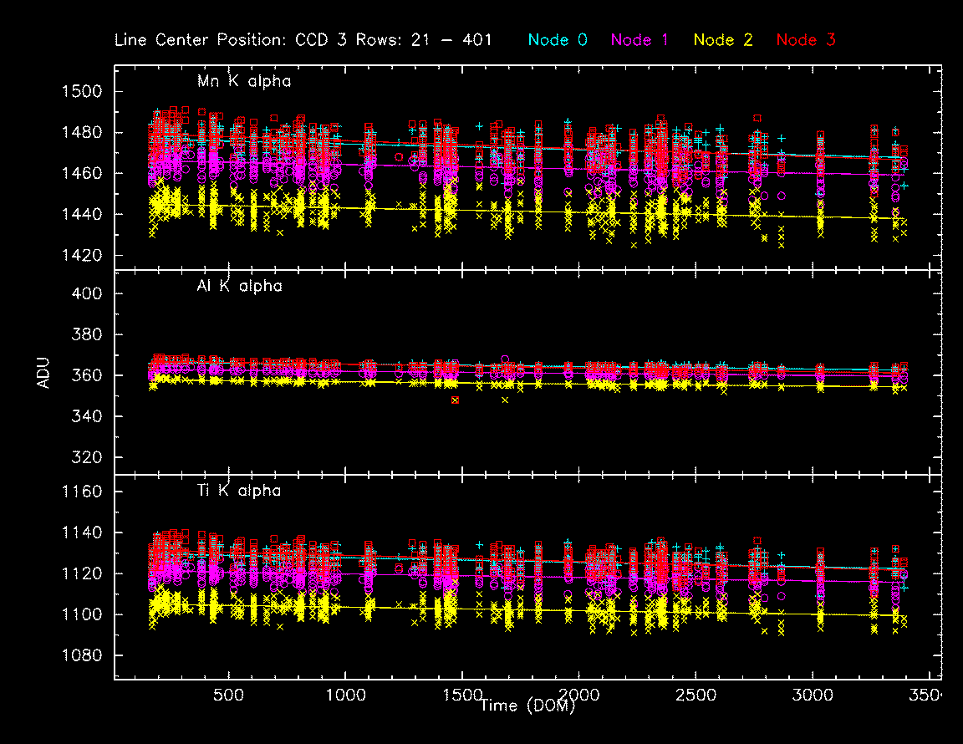Select the red Node 3 legend entry
The height and width of the screenshot is (744, 963).
[x=806, y=40]
